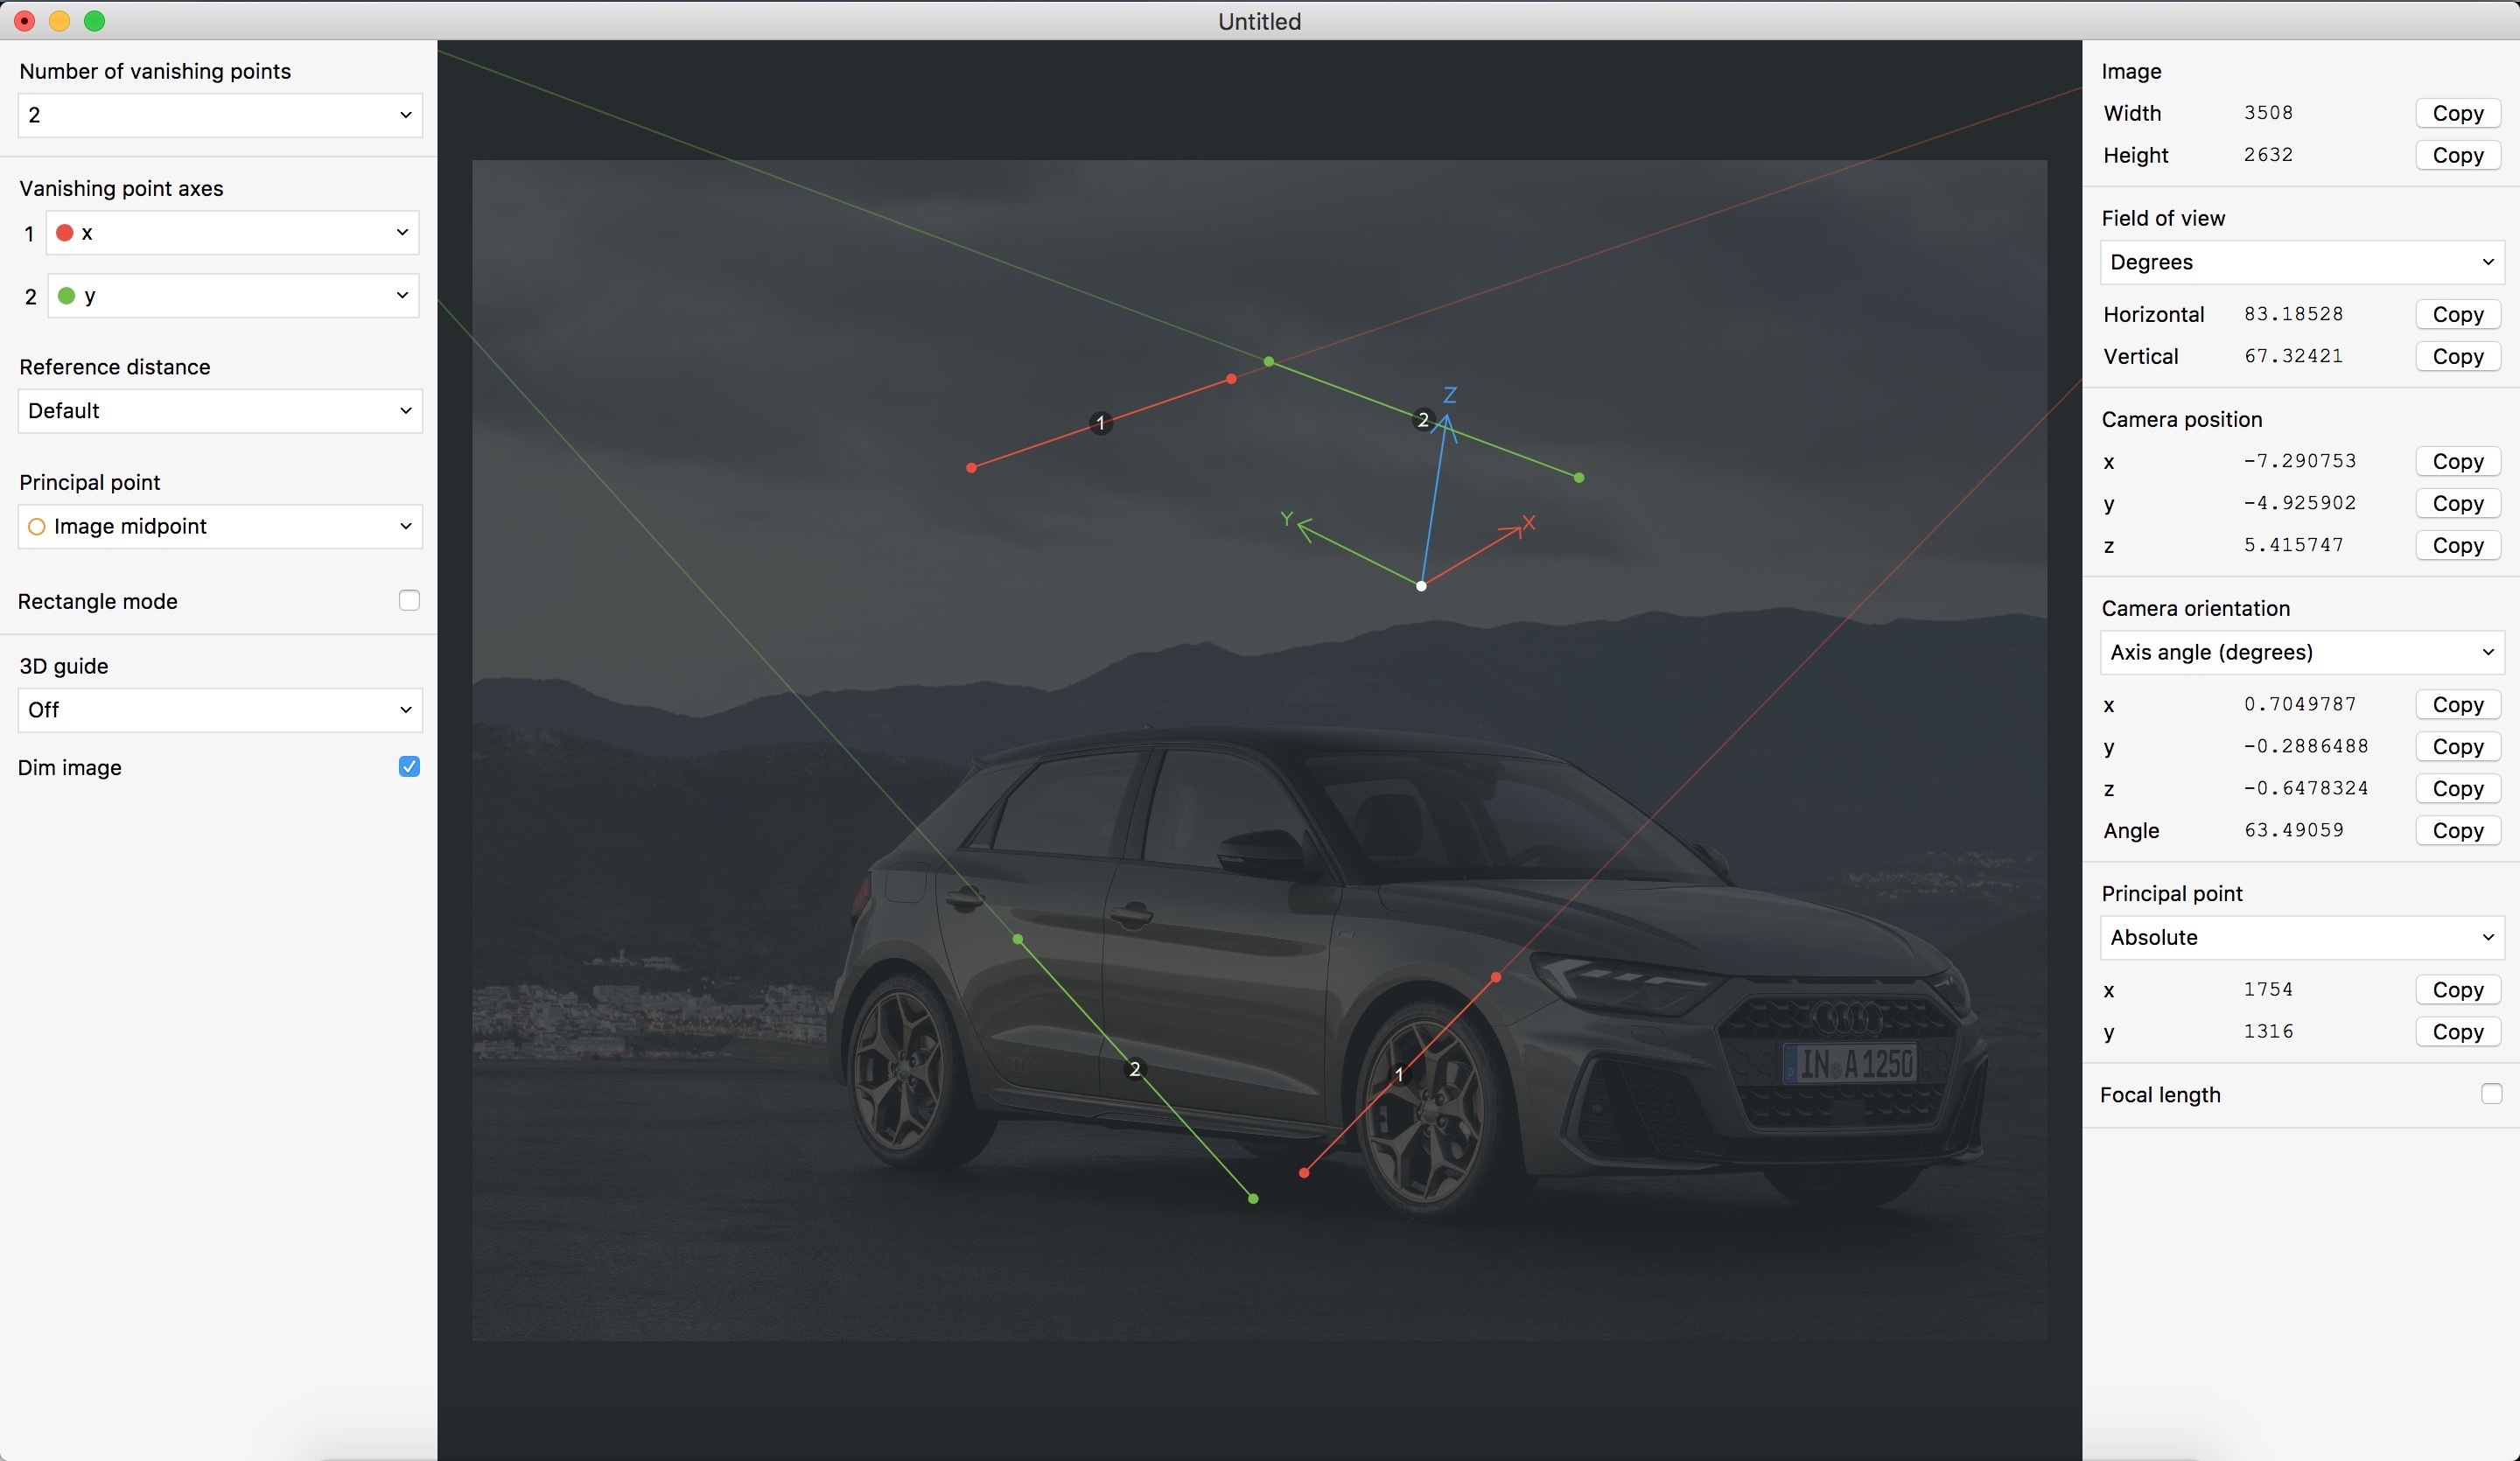
Task: Copy the image Width value
Action: [2457, 113]
